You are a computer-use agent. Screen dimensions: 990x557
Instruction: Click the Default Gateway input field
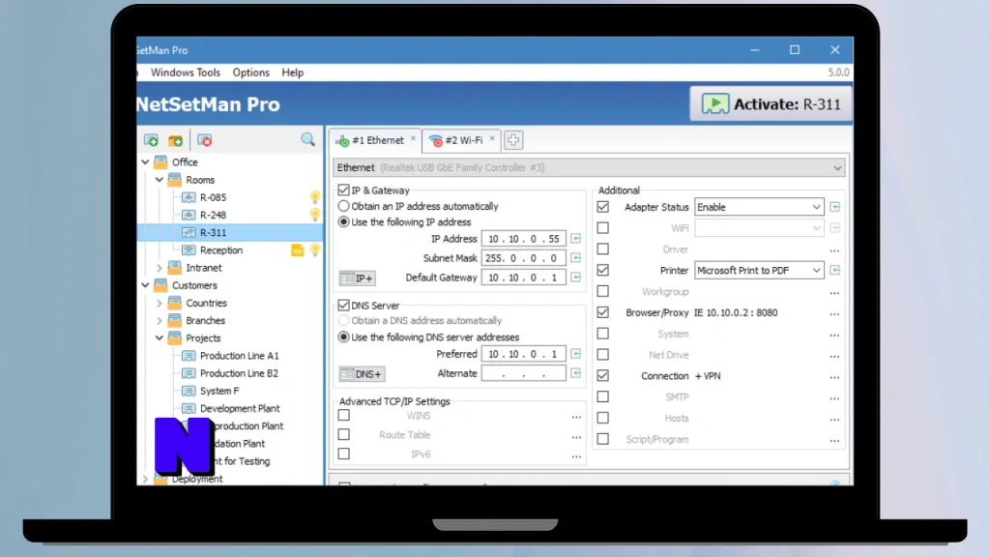[x=523, y=278]
